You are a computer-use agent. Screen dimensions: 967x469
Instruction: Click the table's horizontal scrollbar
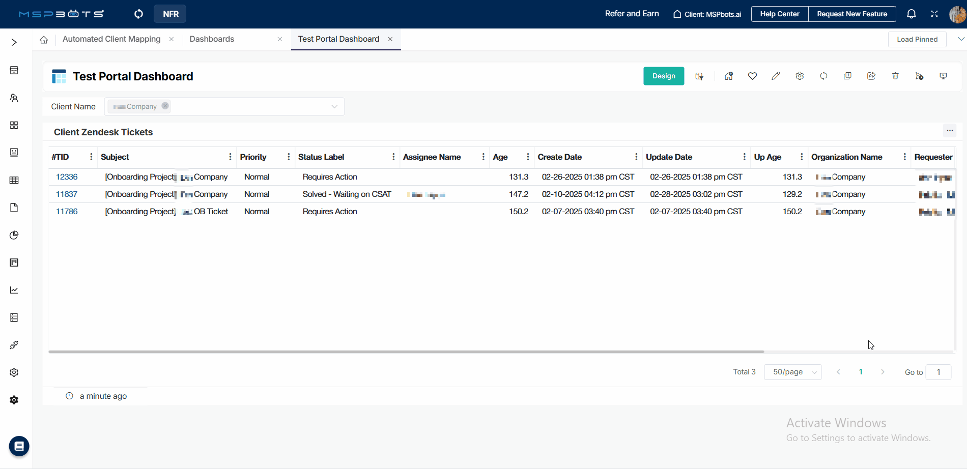pyautogui.click(x=406, y=351)
